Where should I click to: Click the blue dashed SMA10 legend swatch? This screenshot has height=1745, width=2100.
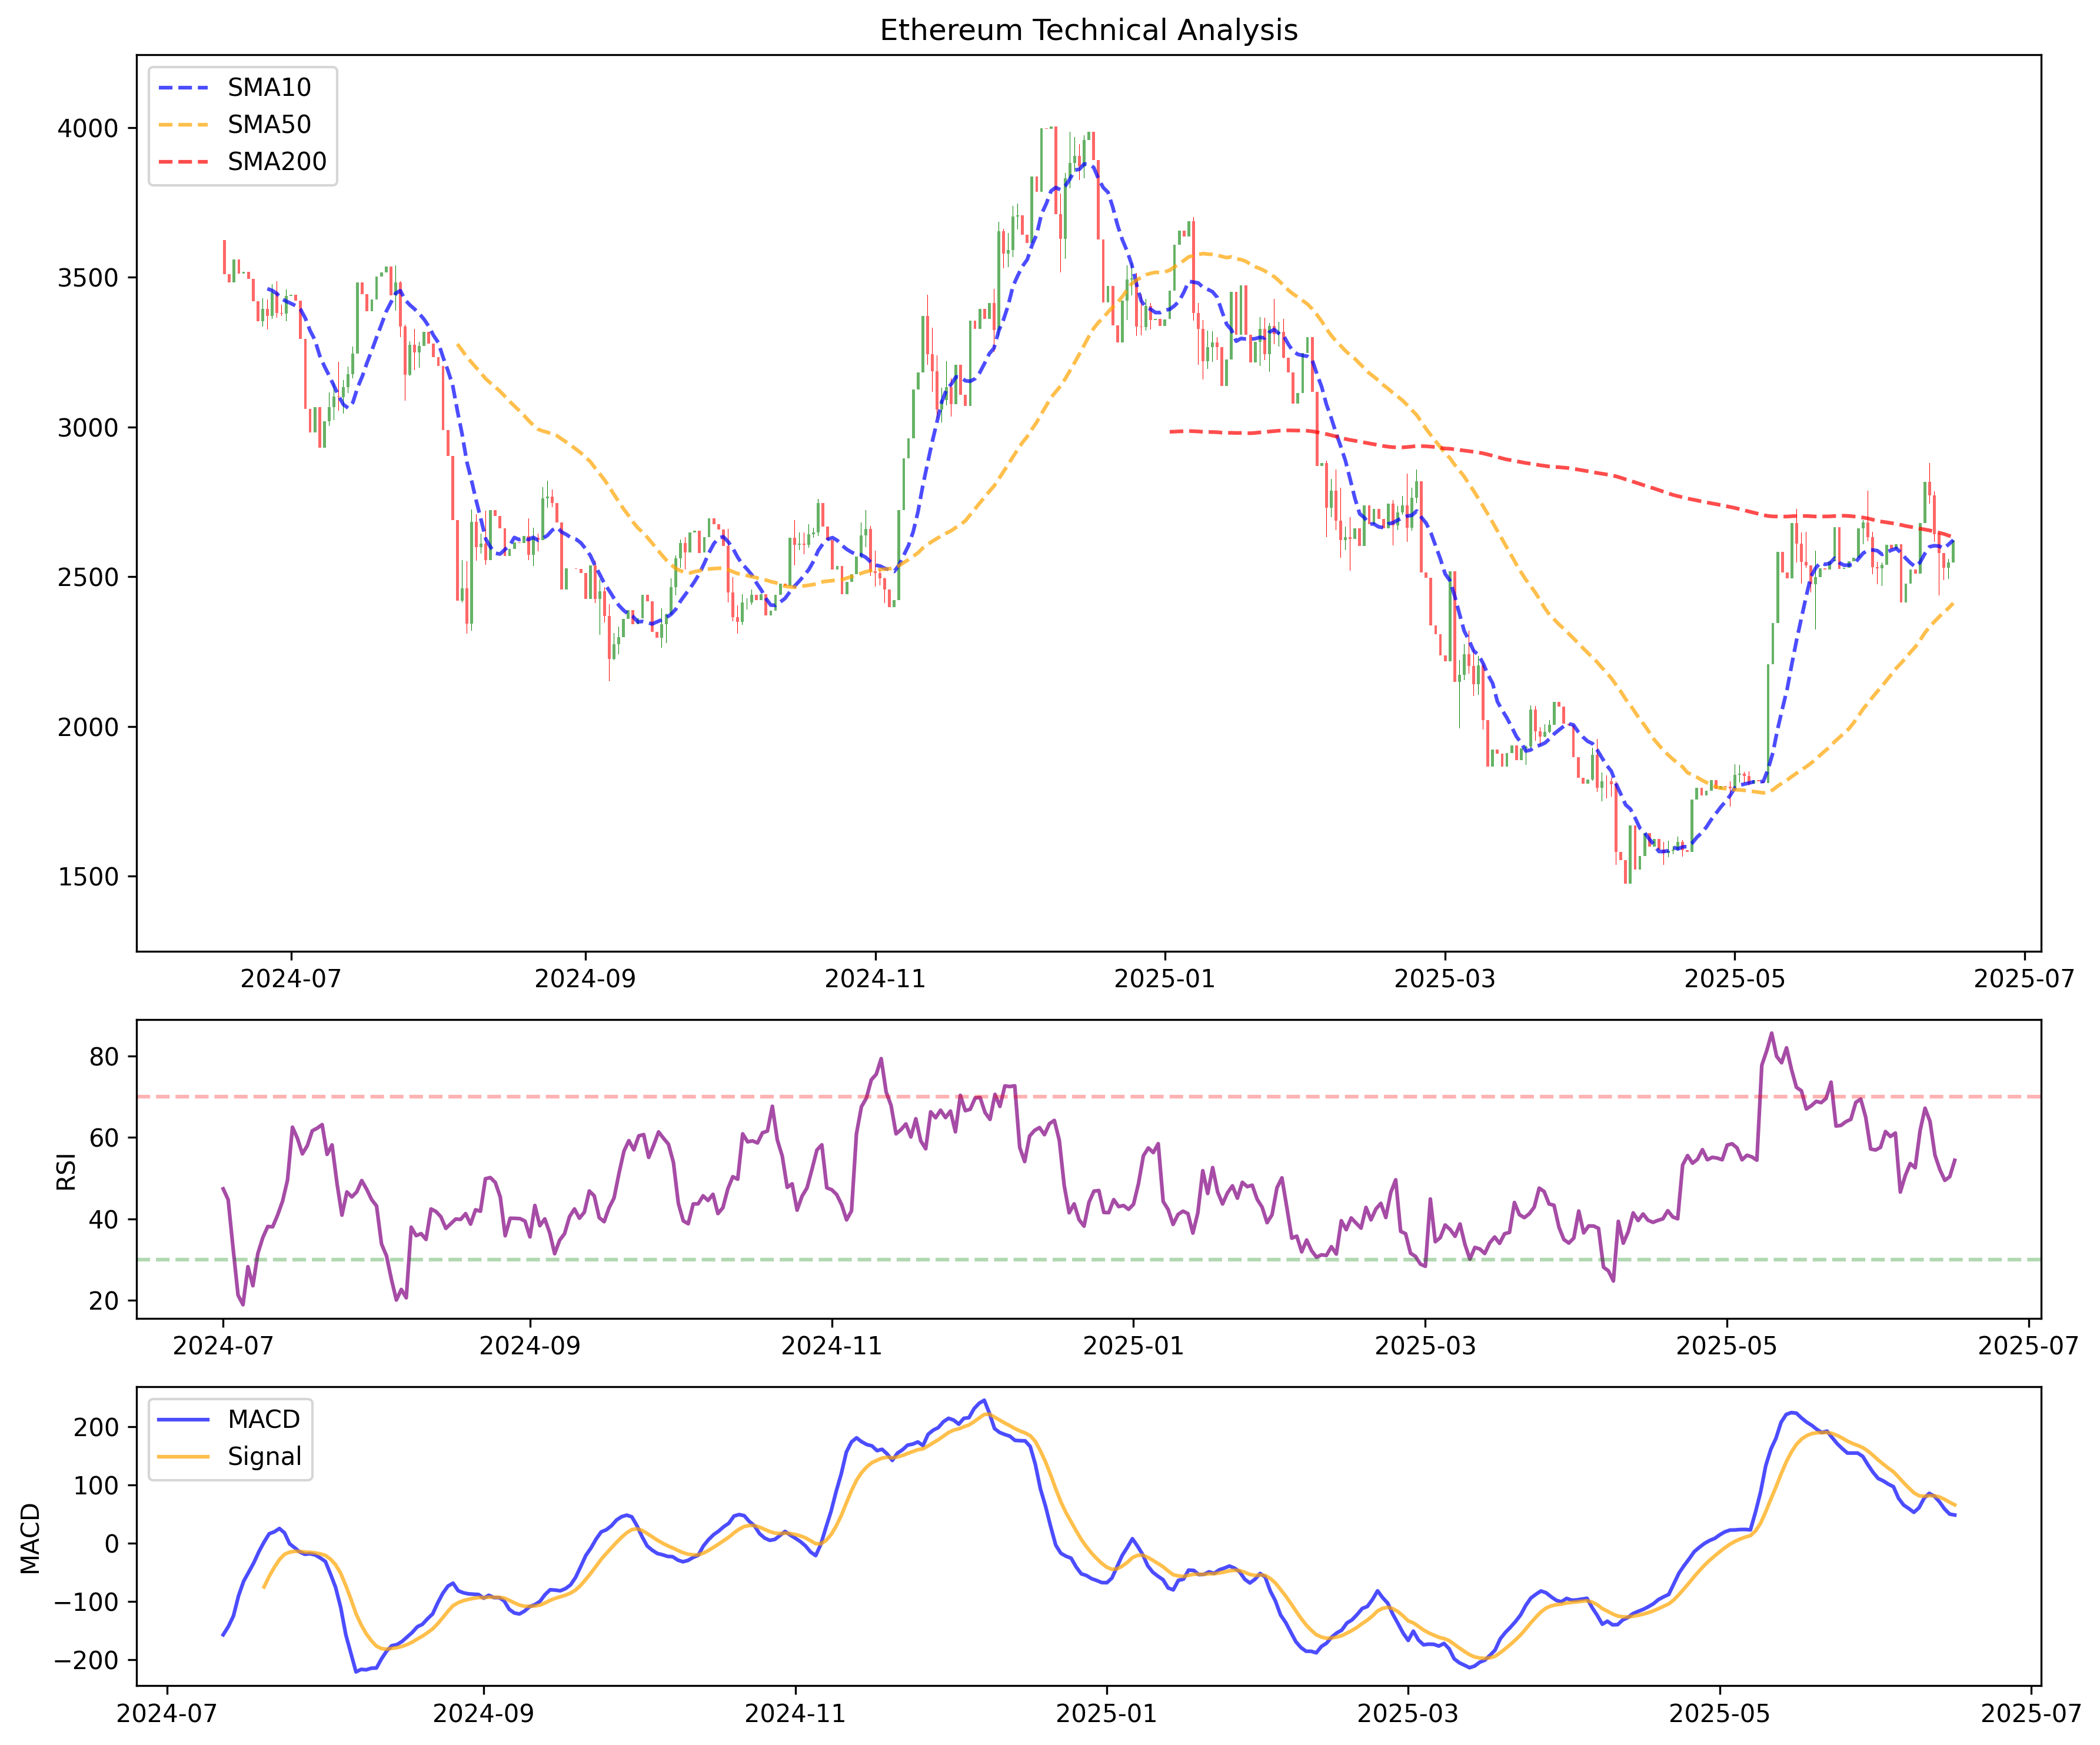tap(184, 88)
